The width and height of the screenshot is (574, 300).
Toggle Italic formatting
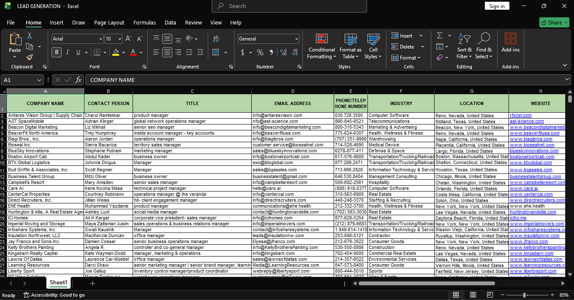[68, 52]
